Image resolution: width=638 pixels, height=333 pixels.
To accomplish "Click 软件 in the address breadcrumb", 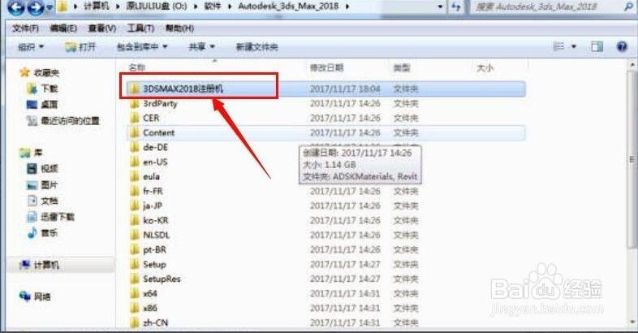I will click(213, 6).
